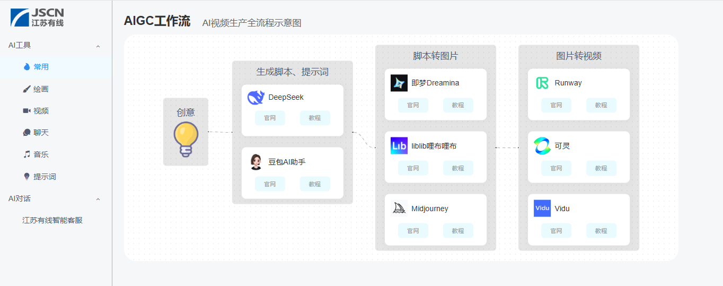Click the Runway green logo icon
Image resolution: width=723 pixels, height=286 pixels.
click(542, 83)
